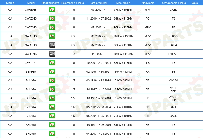The height and width of the screenshot is (138, 203).
Task: Select the PB fuel icon for Sephia
Action: [x=52, y=72]
